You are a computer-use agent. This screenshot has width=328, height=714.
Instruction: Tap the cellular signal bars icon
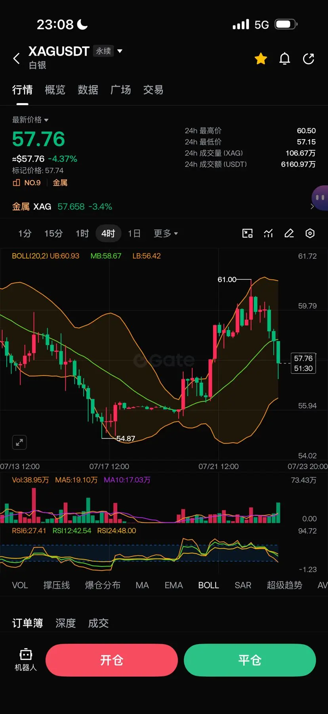[241, 24]
